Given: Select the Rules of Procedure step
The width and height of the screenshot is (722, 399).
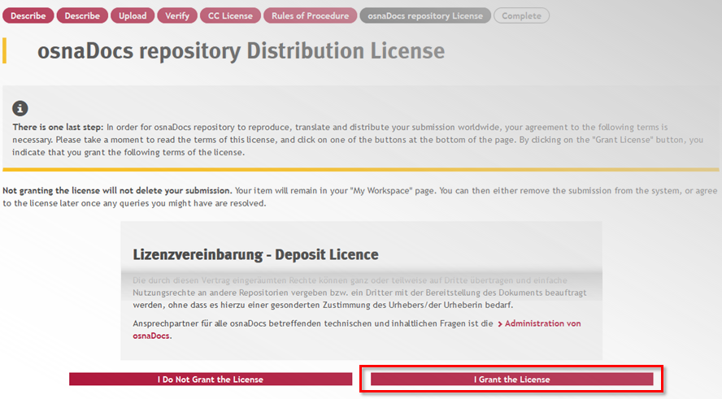Looking at the screenshot, I should pyautogui.click(x=311, y=15).
